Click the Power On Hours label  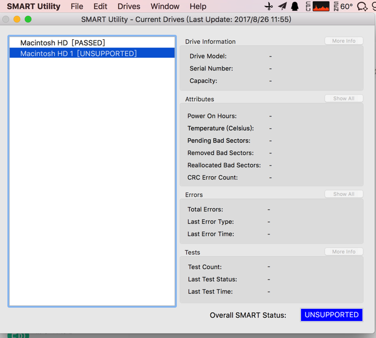212,116
